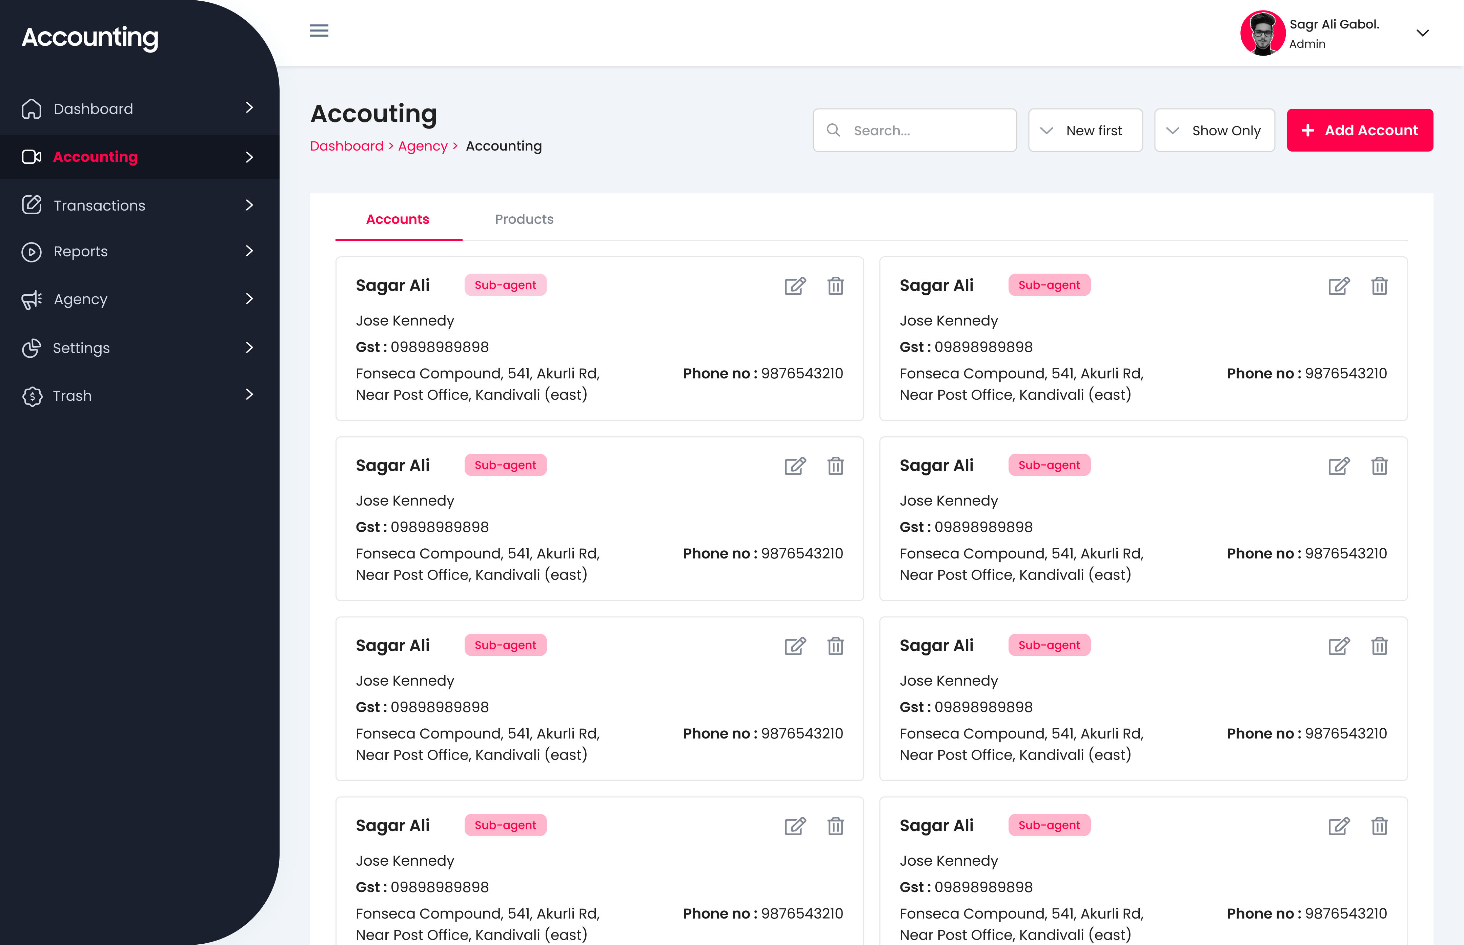Image resolution: width=1464 pixels, height=945 pixels.
Task: Open Reports via its play icon
Action: [x=32, y=252]
